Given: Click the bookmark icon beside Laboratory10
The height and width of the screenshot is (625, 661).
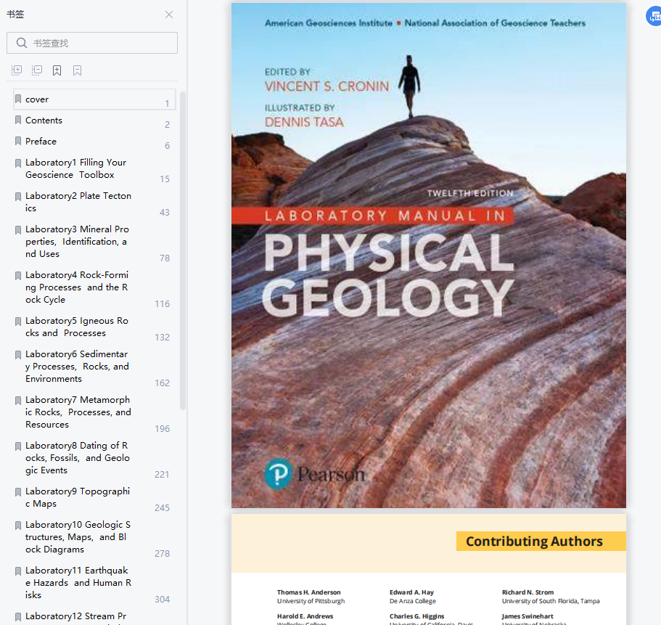Looking at the screenshot, I should click(x=18, y=526).
